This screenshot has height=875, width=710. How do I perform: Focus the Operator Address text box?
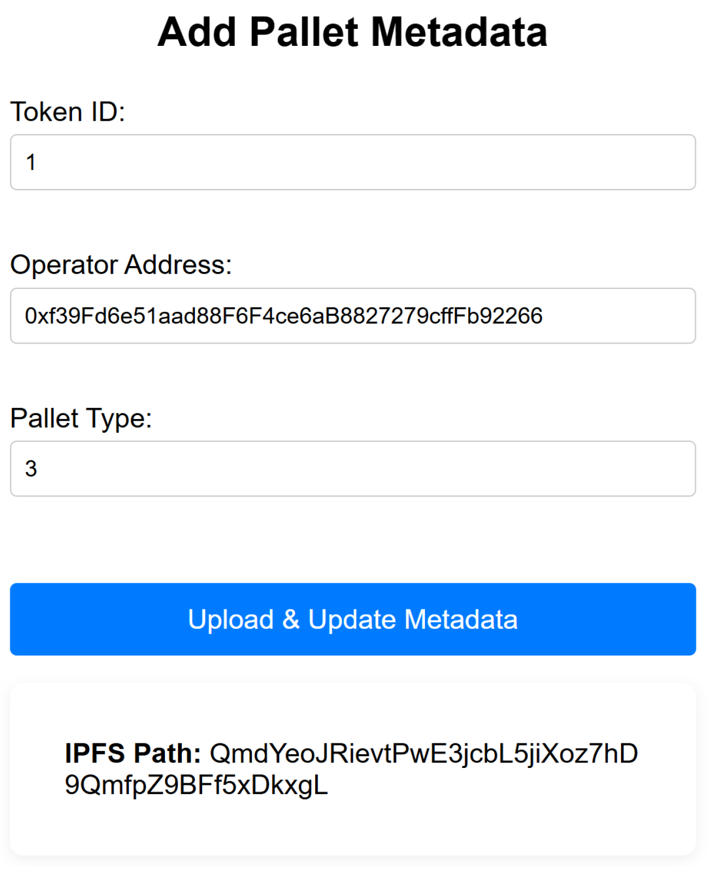353,316
